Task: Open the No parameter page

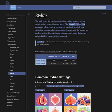Action: (11, 57)
